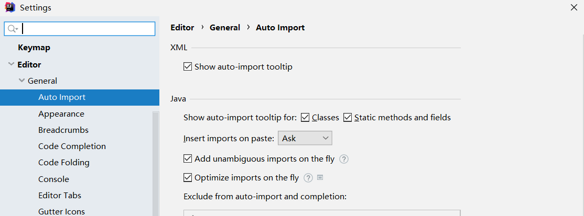This screenshot has width=584, height=216.
Task: Open the Keymap settings page
Action: pyautogui.click(x=34, y=48)
